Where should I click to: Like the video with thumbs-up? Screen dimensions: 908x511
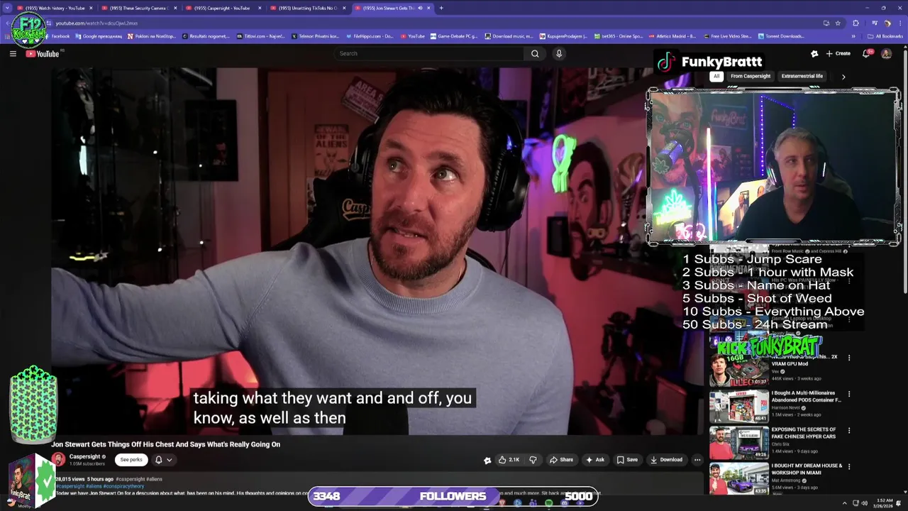coord(509,460)
